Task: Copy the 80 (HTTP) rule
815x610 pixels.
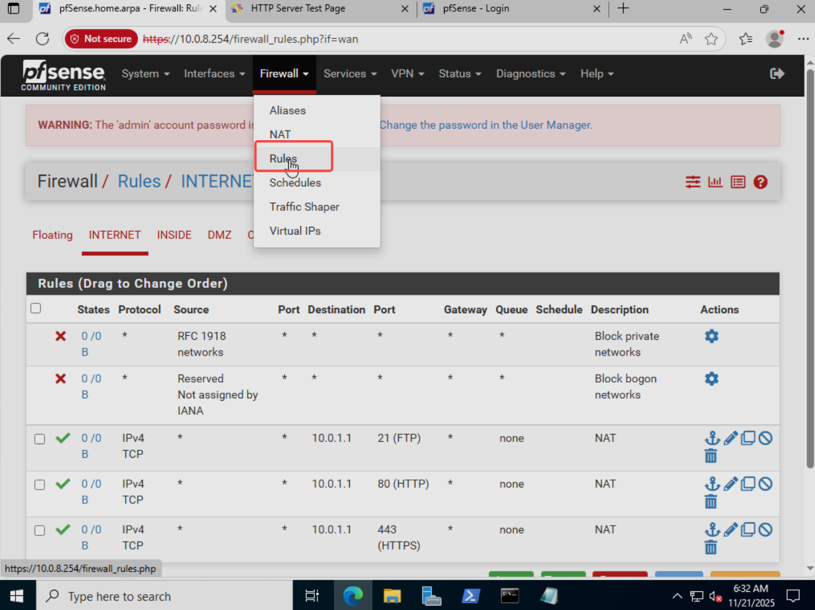Action: (748, 484)
